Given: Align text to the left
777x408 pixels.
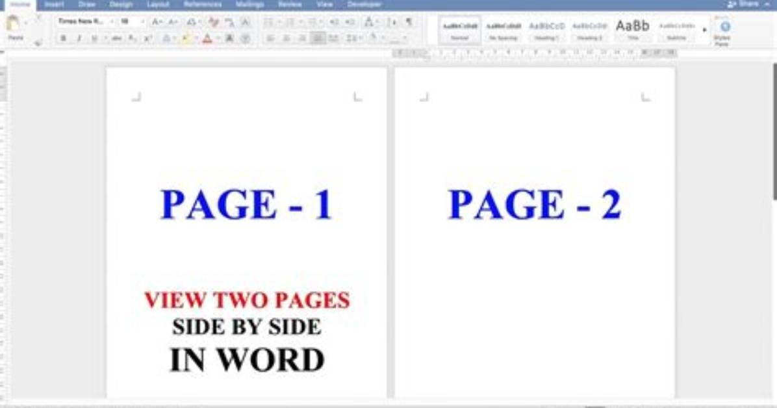Looking at the screenshot, I should point(270,38).
